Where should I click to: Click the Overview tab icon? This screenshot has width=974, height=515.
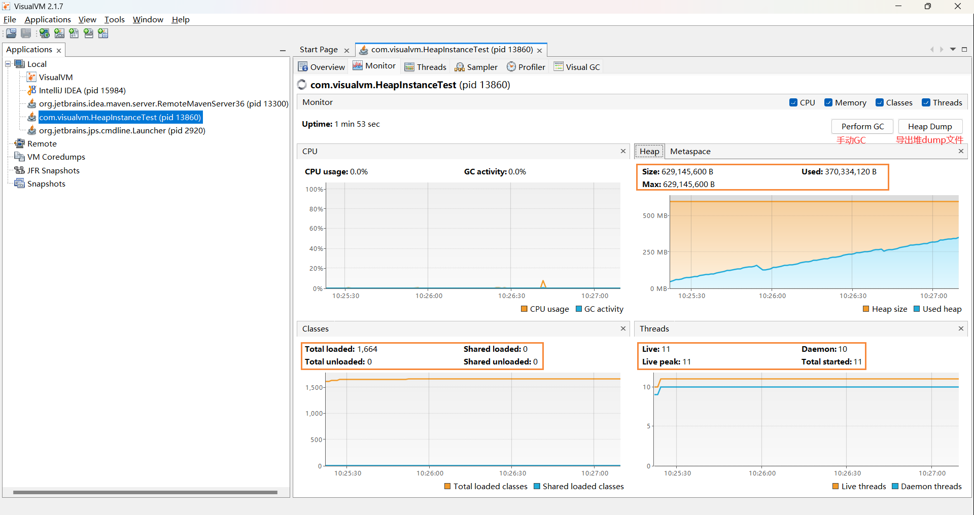tap(303, 67)
